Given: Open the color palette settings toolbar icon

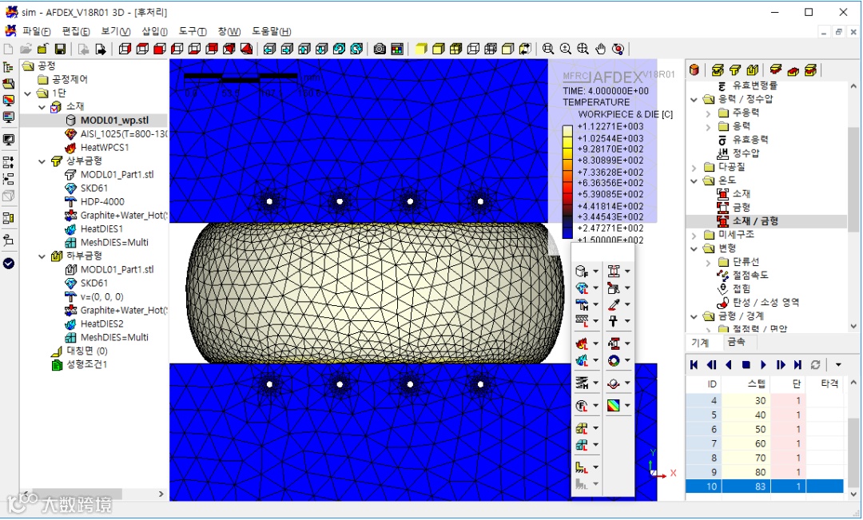Looking at the screenshot, I should click(x=397, y=49).
